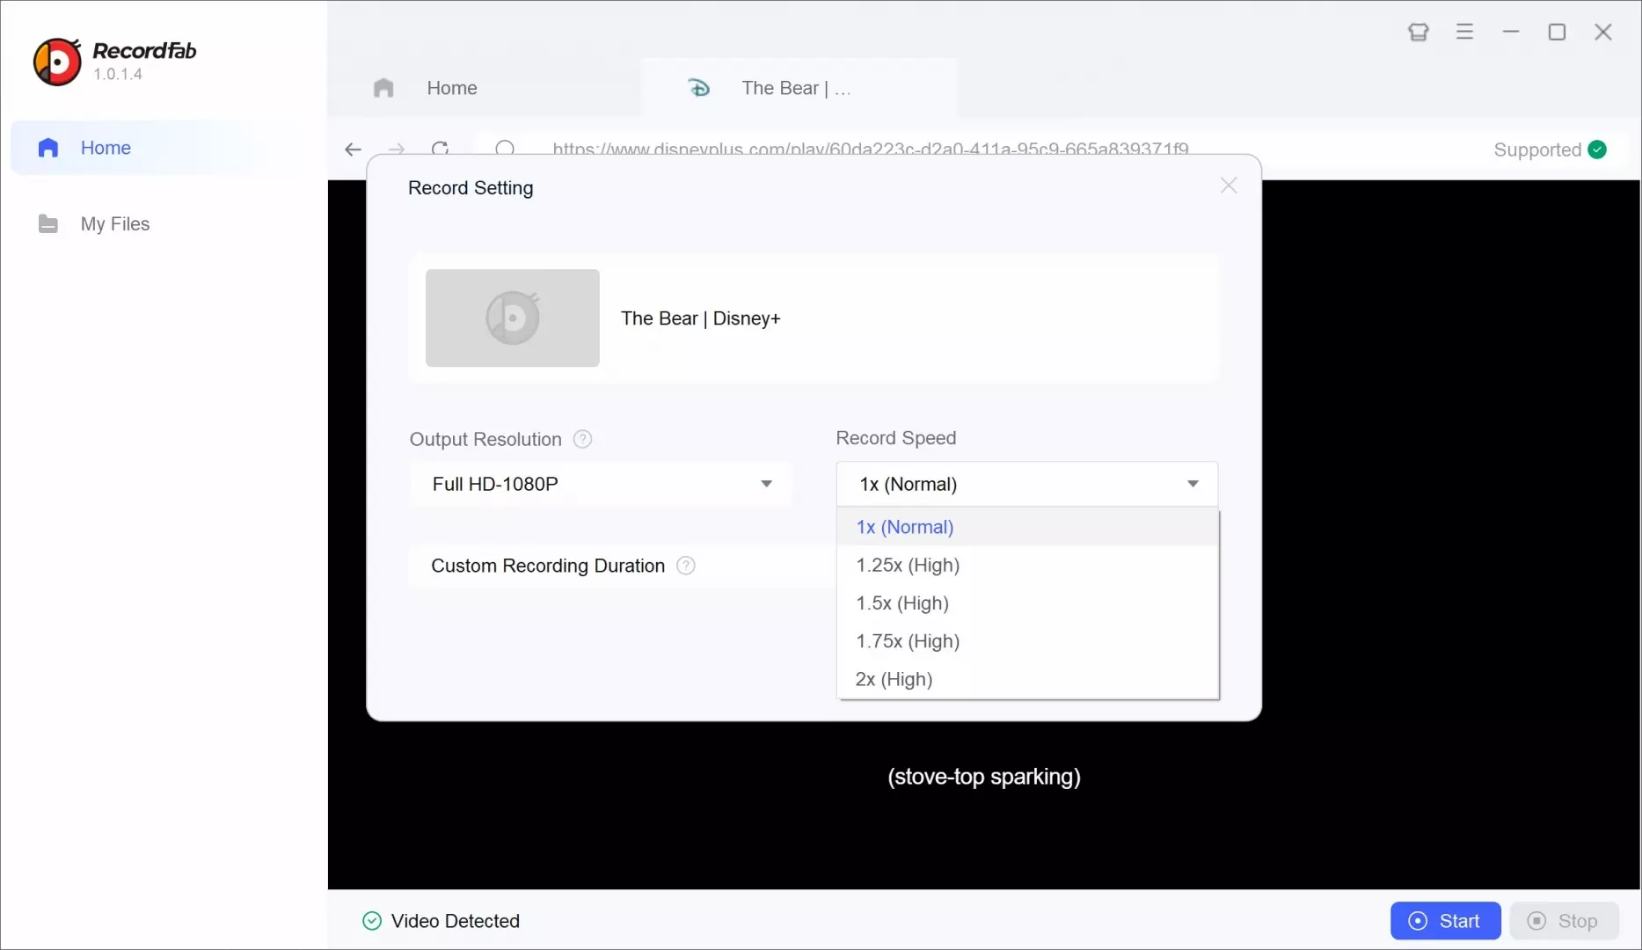This screenshot has width=1642, height=950.
Task: Click the Supported status label
Action: [1537, 150]
